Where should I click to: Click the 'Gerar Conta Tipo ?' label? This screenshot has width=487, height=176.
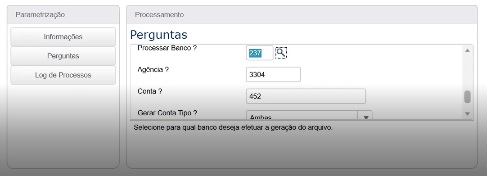tap(167, 113)
